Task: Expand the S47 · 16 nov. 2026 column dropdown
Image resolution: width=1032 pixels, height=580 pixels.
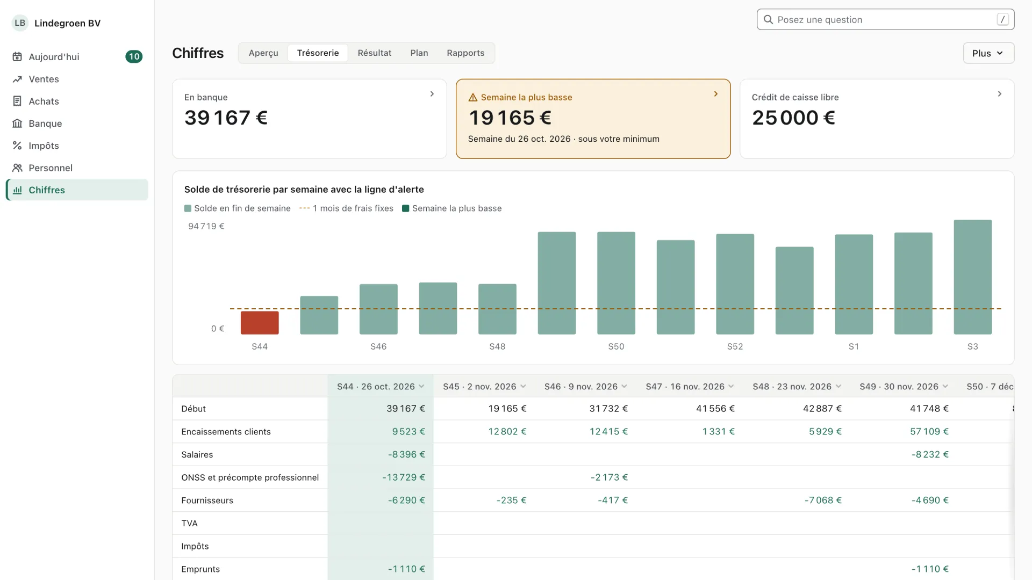Action: (x=731, y=387)
